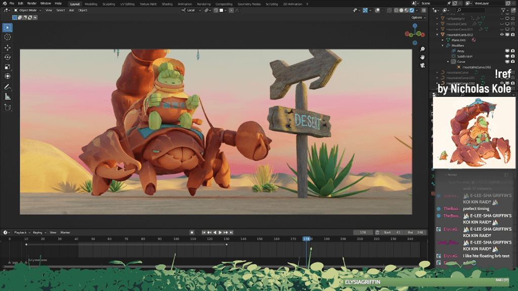Select the Annotate tool

[8, 87]
